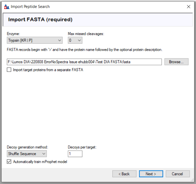Click the Skyline app icon in title bar
196x184 pixels.
pos(6,7)
